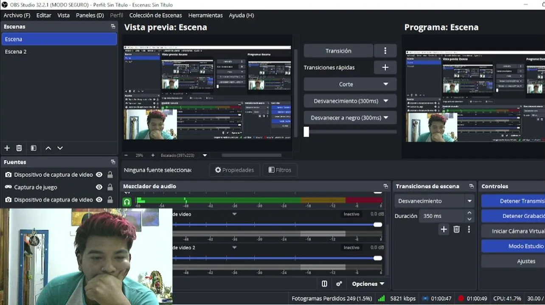Toggle lock of source above Captura de juego
Viewport: 545px width, 305px height.
tap(110, 175)
